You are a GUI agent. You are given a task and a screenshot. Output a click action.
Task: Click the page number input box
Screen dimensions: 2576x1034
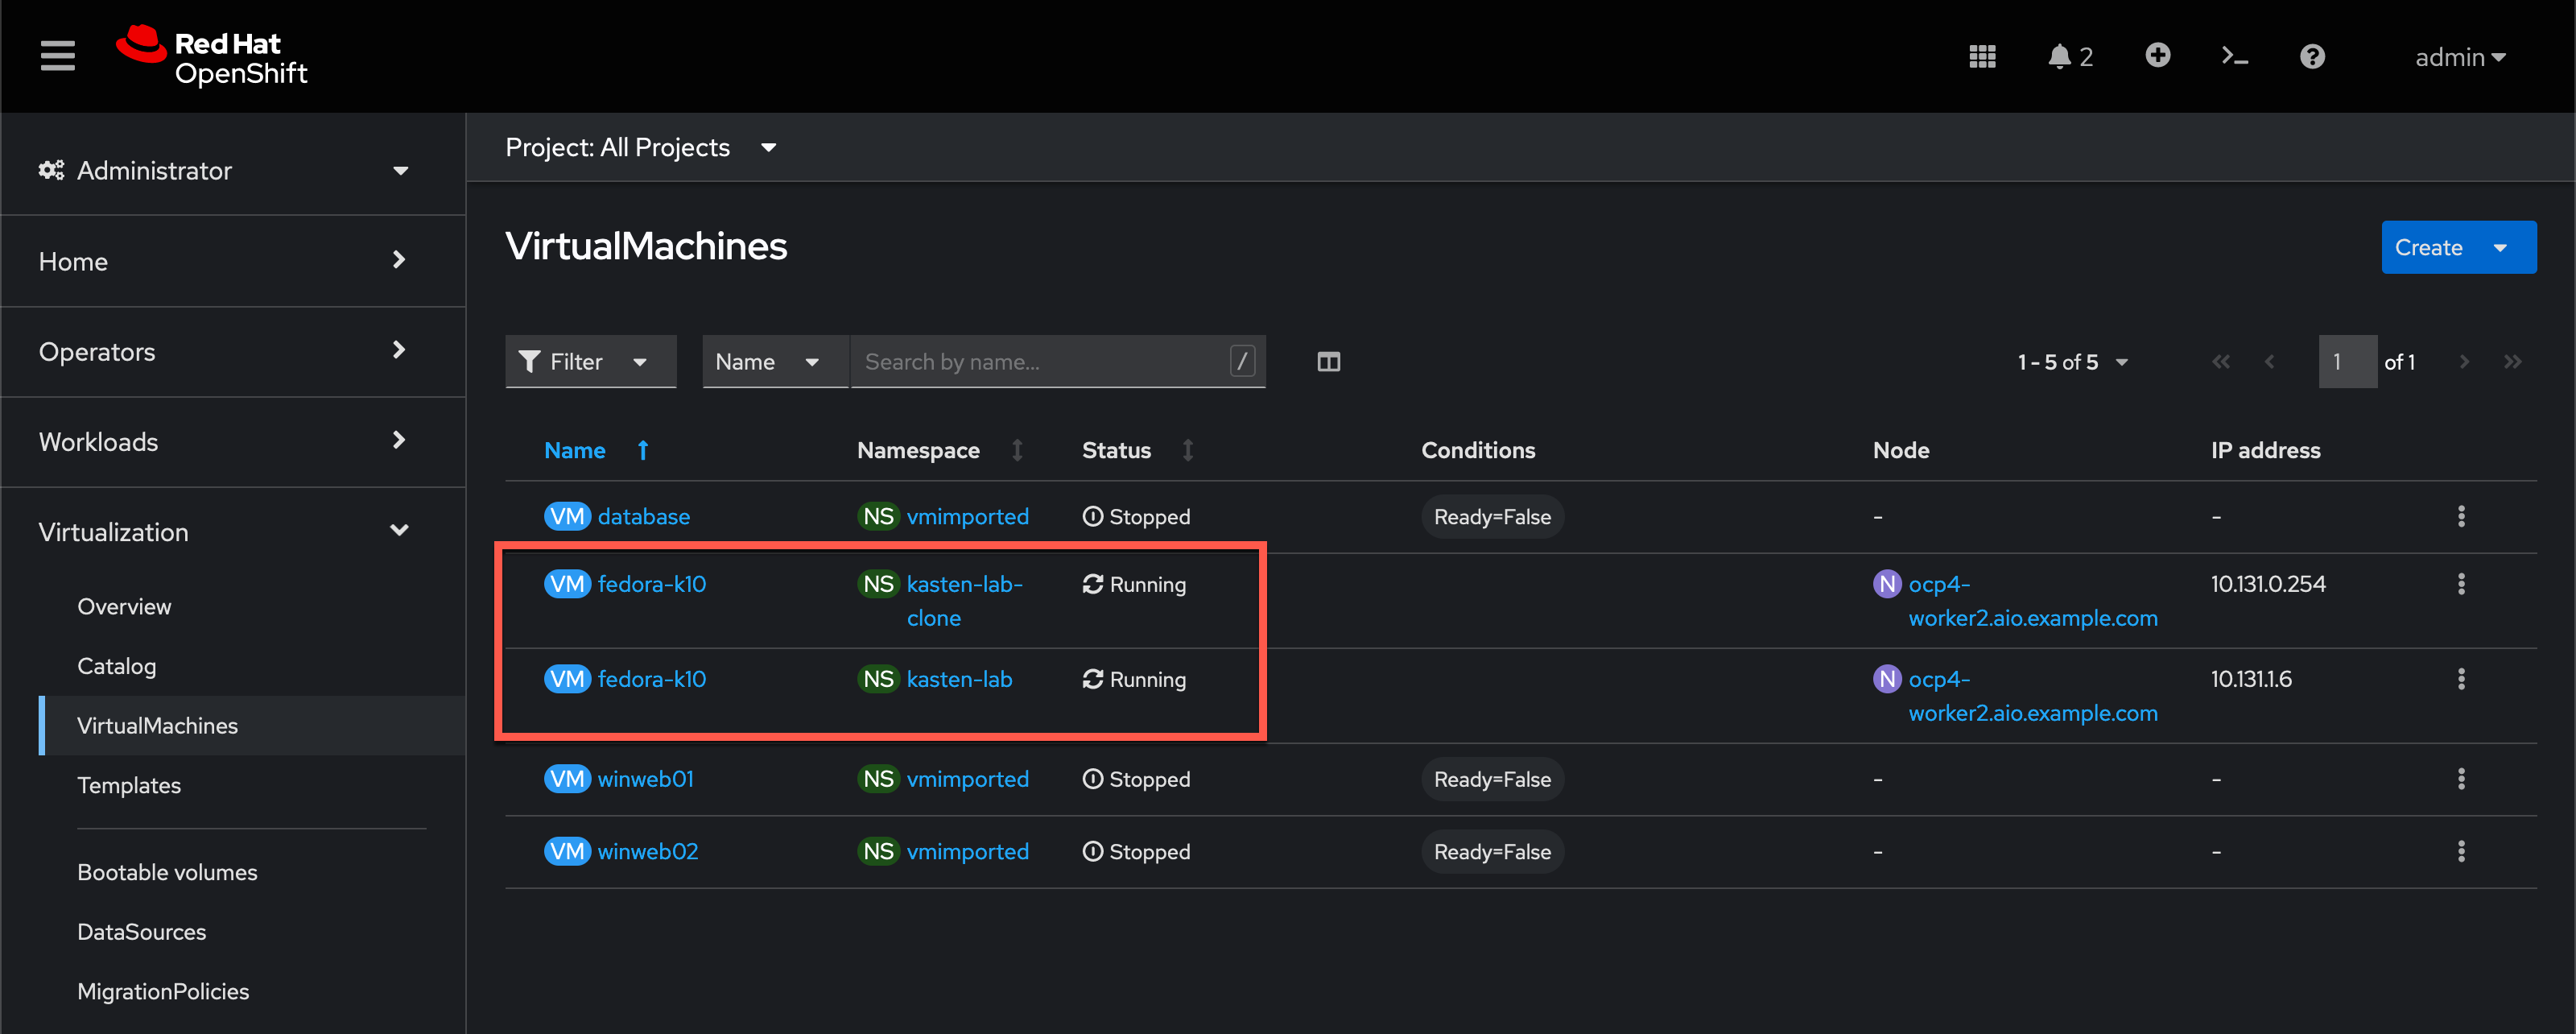2347,362
